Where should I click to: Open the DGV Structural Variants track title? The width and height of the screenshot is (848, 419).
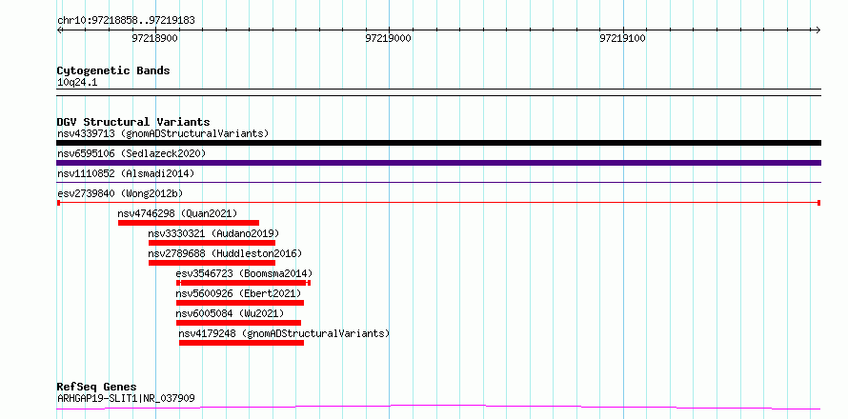pos(133,122)
